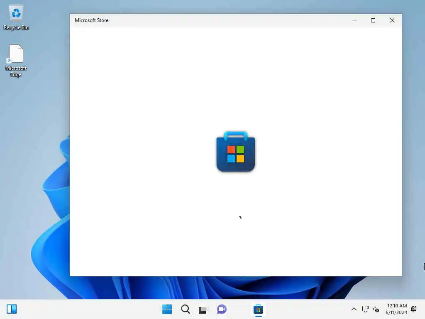
Task: Open taskbar Search
Action: [186, 309]
